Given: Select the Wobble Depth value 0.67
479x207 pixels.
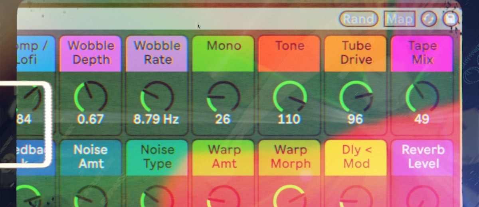Looking at the screenshot, I should click(x=91, y=119).
